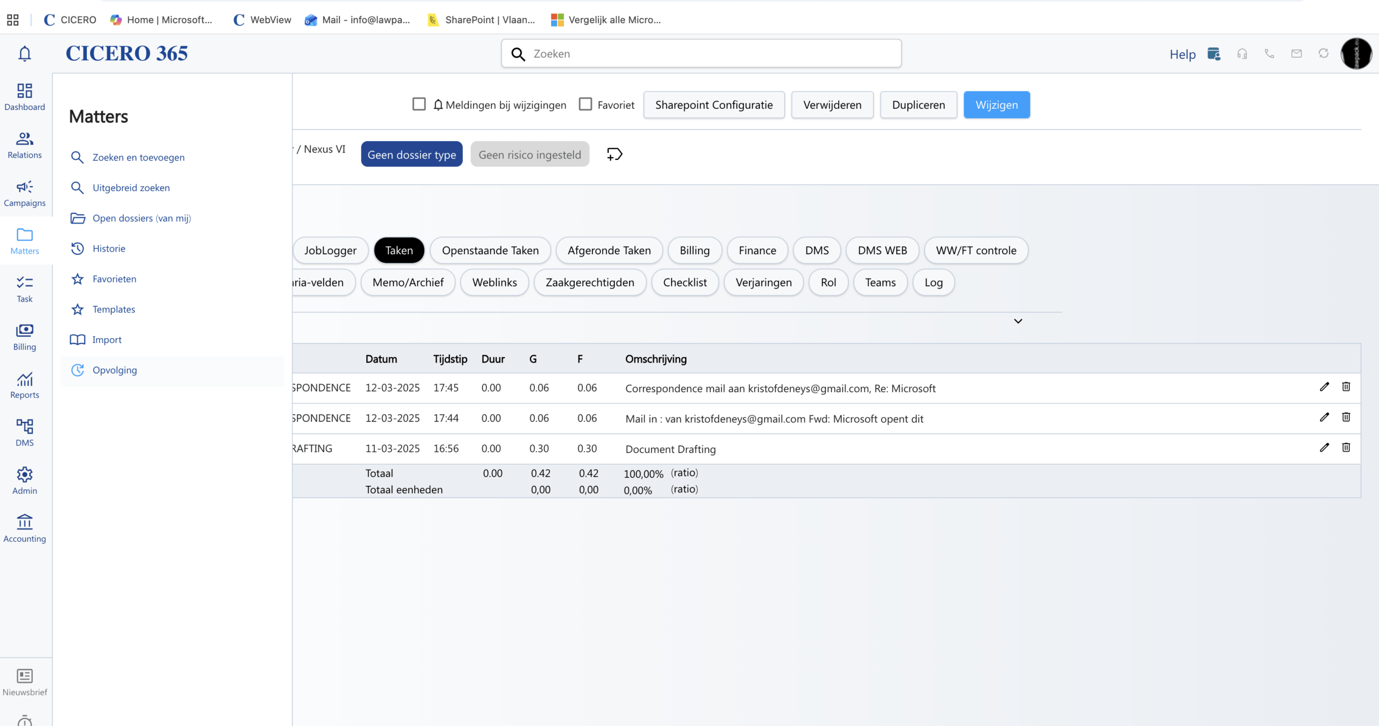Enable Meldingen bij wijzigingen checkbox

coord(419,104)
